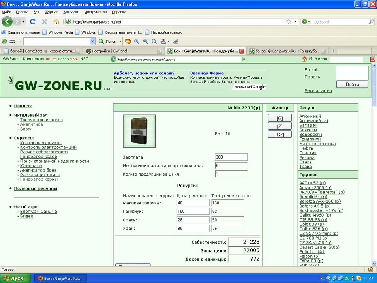Click the ICQ toolbar highlighter pencil icon
This screenshot has width=377, height=283.
click(x=176, y=41)
